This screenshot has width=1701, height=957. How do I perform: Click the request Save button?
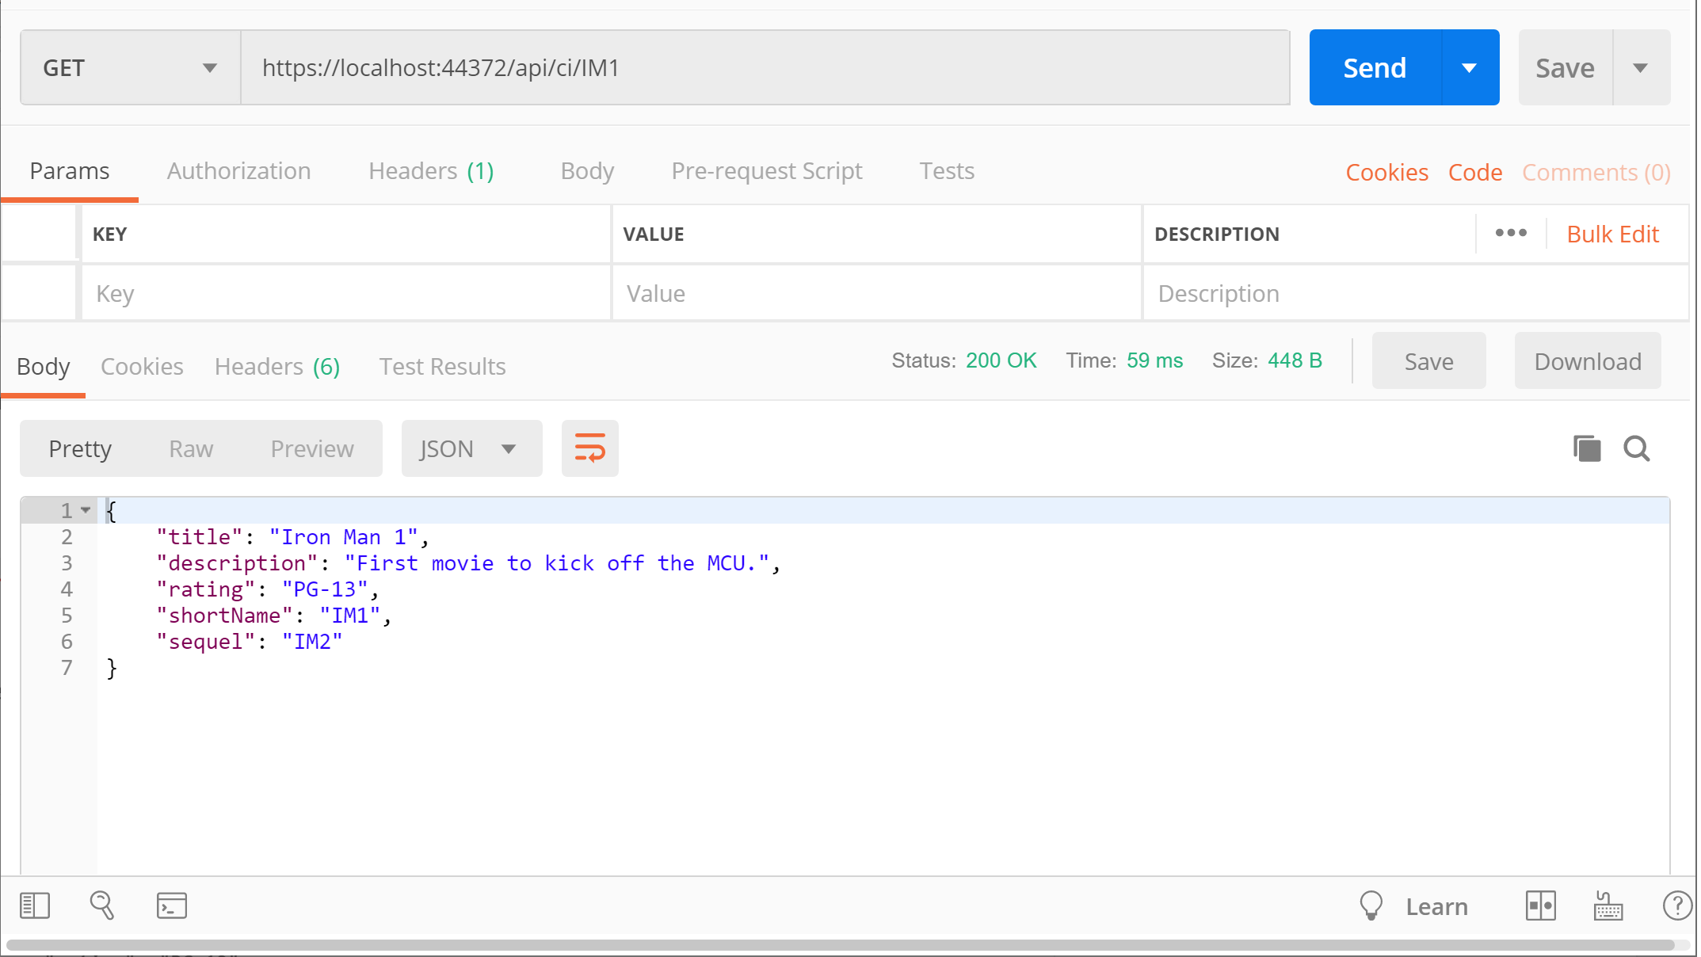click(1565, 68)
